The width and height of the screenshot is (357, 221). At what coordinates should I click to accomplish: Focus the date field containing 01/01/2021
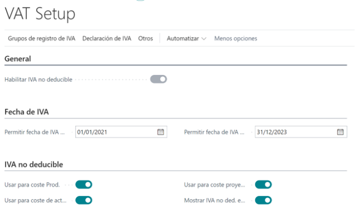115,132
